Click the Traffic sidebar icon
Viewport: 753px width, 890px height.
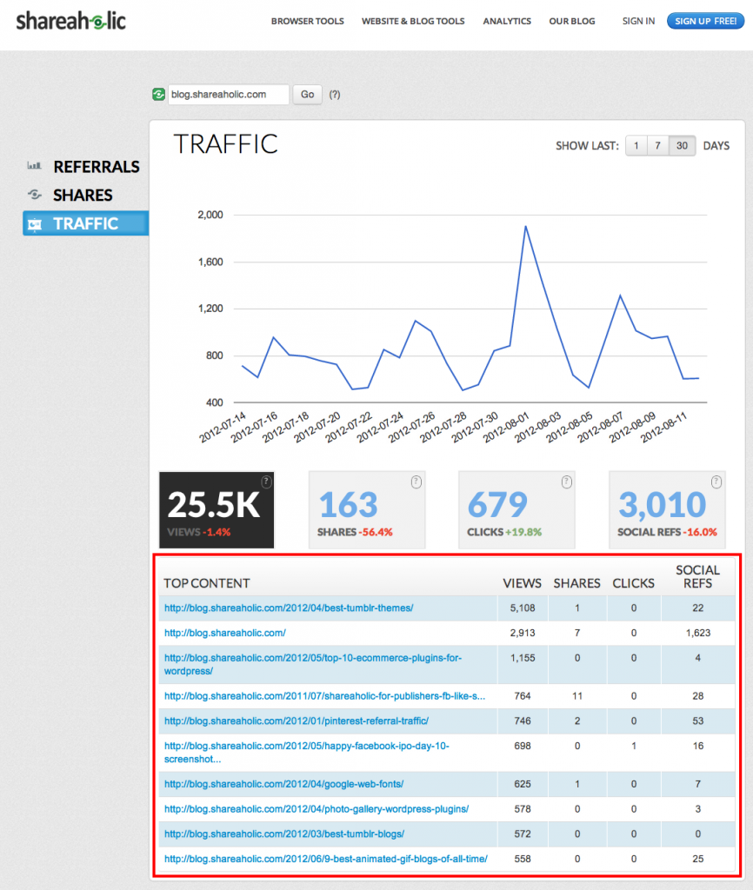coord(35,223)
